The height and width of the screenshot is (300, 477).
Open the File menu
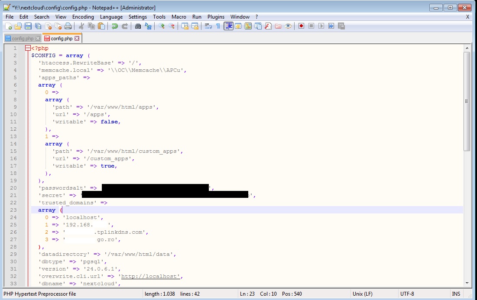coord(10,17)
